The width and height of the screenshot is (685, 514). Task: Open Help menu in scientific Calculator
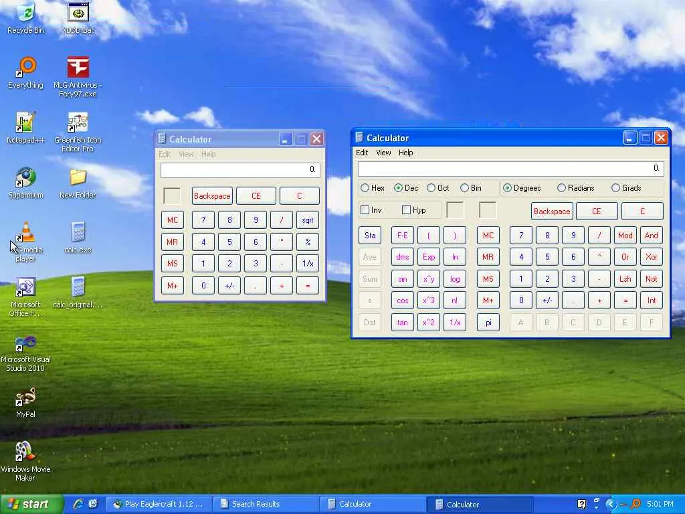click(406, 153)
